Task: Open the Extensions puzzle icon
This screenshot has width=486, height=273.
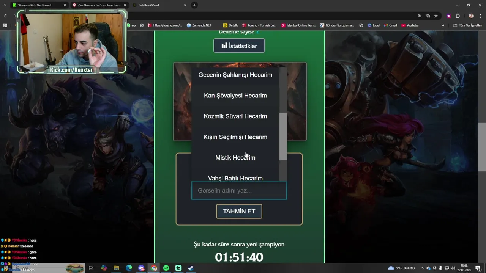Action: click(458, 16)
